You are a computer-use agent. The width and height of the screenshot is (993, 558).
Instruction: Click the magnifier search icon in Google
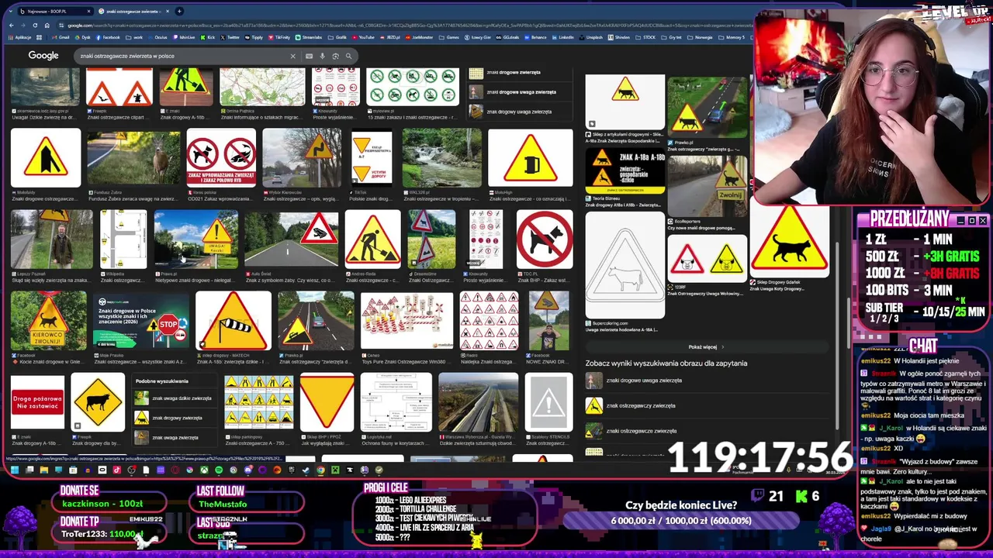click(x=348, y=56)
